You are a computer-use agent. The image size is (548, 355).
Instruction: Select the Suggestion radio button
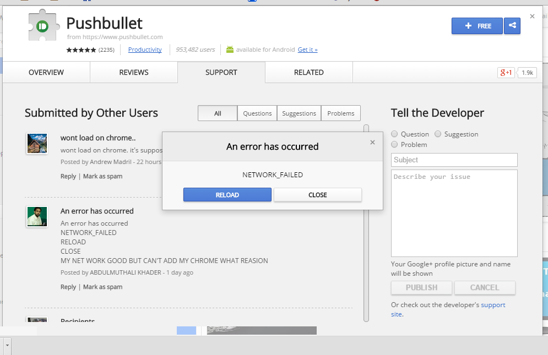(x=438, y=134)
